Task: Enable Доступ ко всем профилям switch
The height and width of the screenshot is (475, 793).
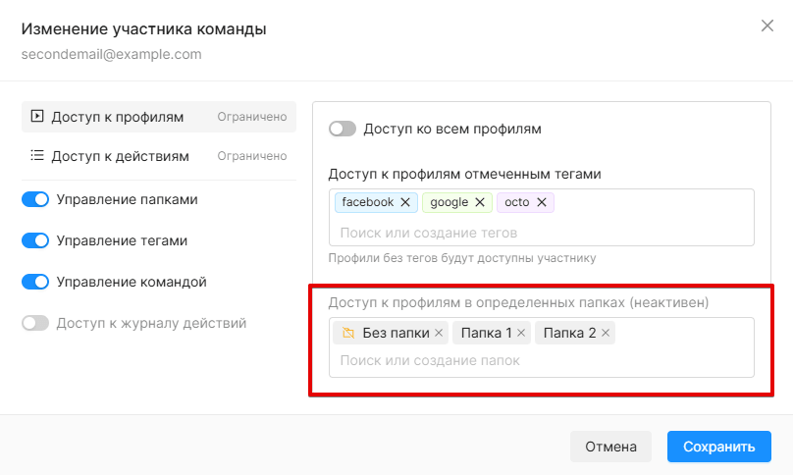Action: click(343, 129)
